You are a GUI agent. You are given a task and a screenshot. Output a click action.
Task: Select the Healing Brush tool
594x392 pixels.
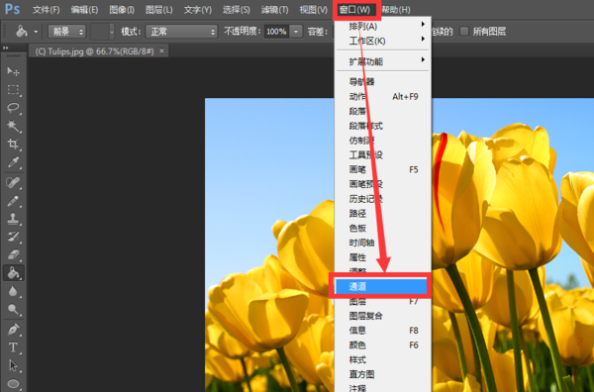[13, 182]
